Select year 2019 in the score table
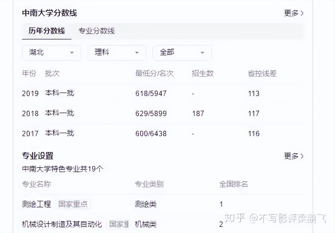This screenshot has width=335, height=233. (x=30, y=93)
